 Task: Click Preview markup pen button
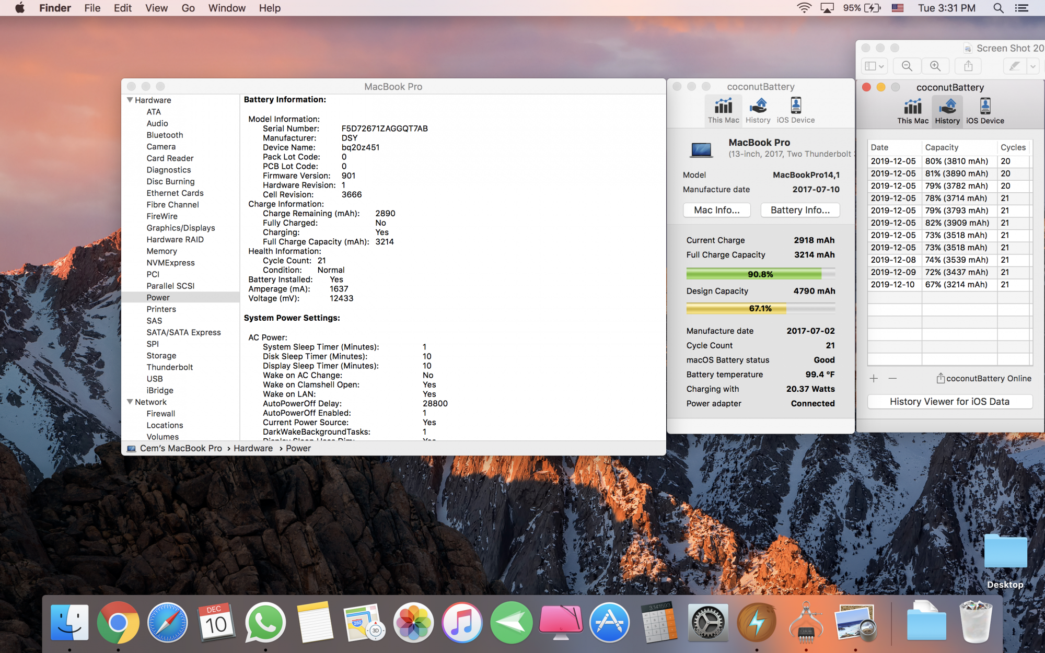(x=1014, y=66)
